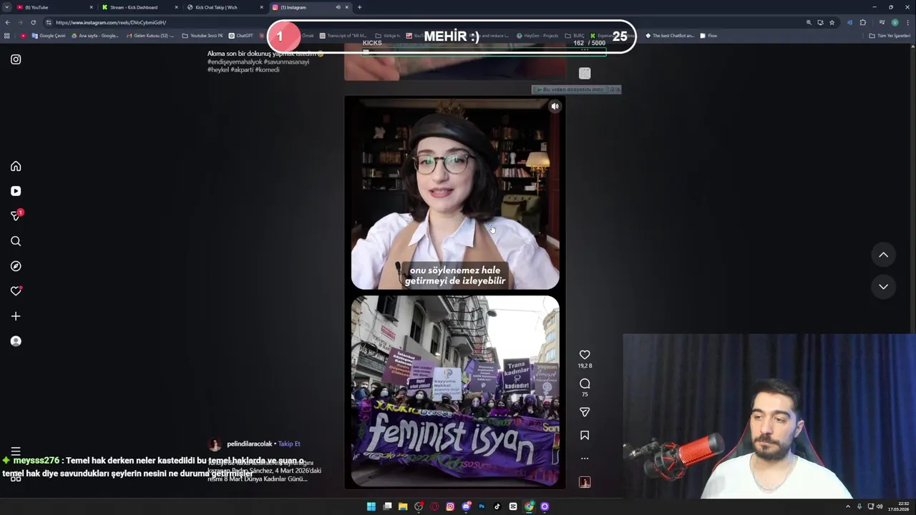
Task: Open Youtube 3ncü PK bookmark folder
Action: point(203,36)
